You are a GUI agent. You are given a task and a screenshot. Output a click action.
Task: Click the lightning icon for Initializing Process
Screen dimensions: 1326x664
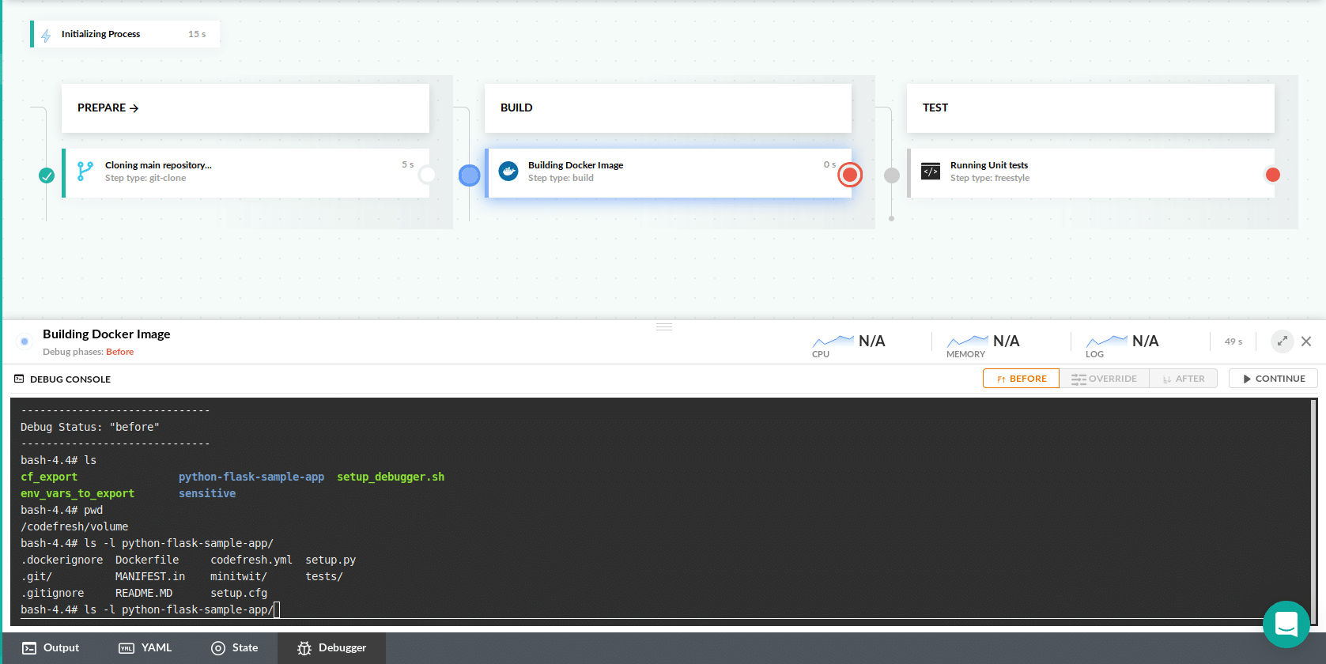(46, 35)
